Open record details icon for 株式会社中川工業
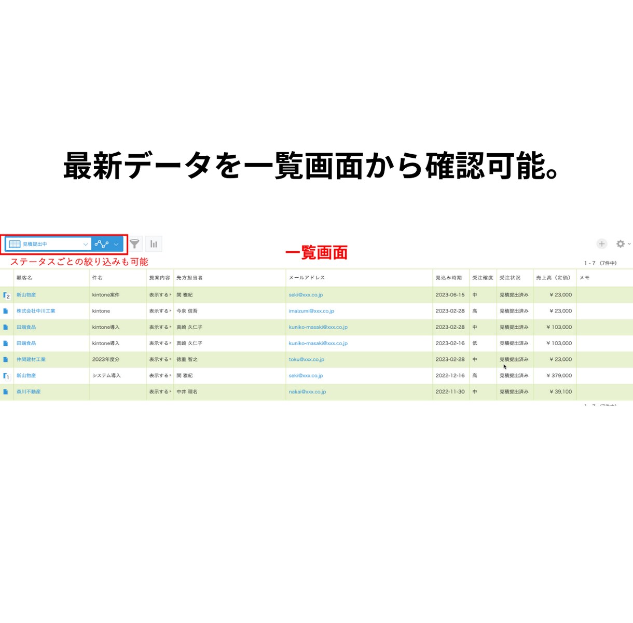Viewport: 633px width, 623px height. tap(6, 311)
